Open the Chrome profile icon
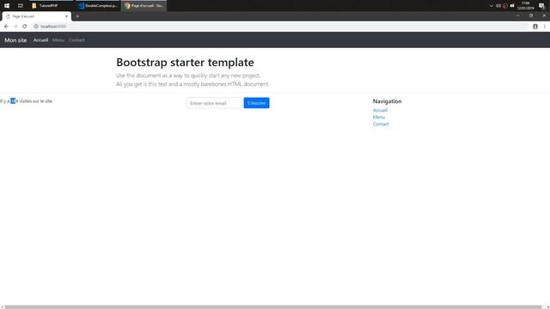 tap(535, 27)
